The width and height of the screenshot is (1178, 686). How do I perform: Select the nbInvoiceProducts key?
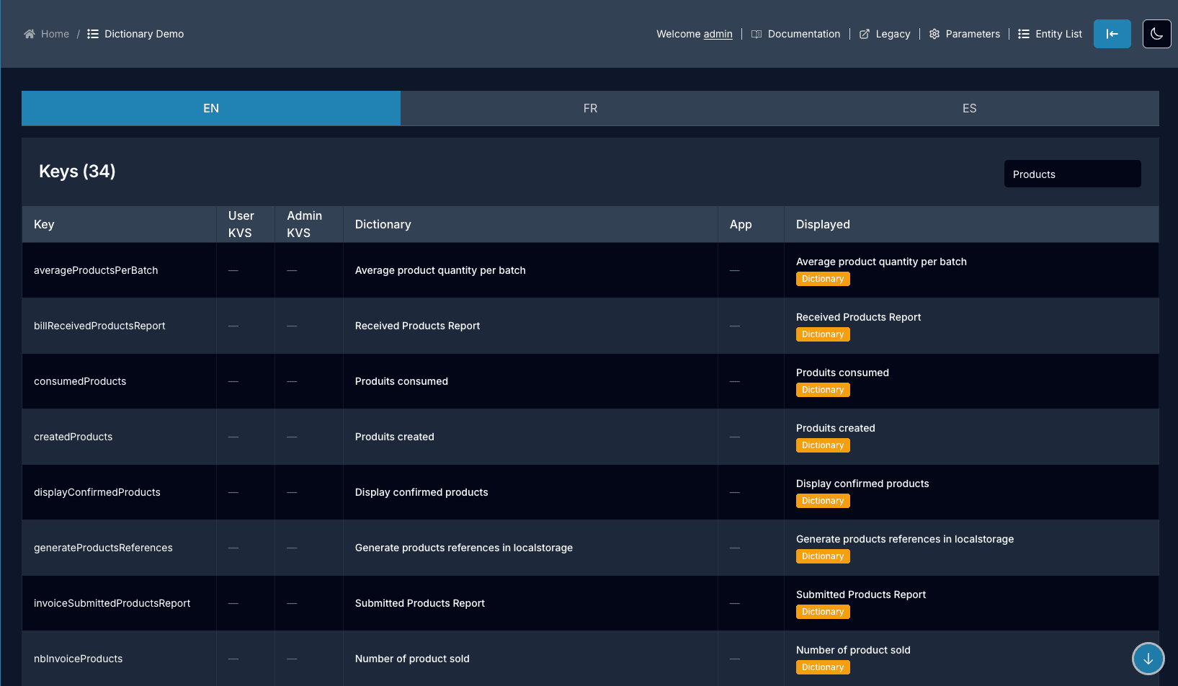click(x=79, y=659)
